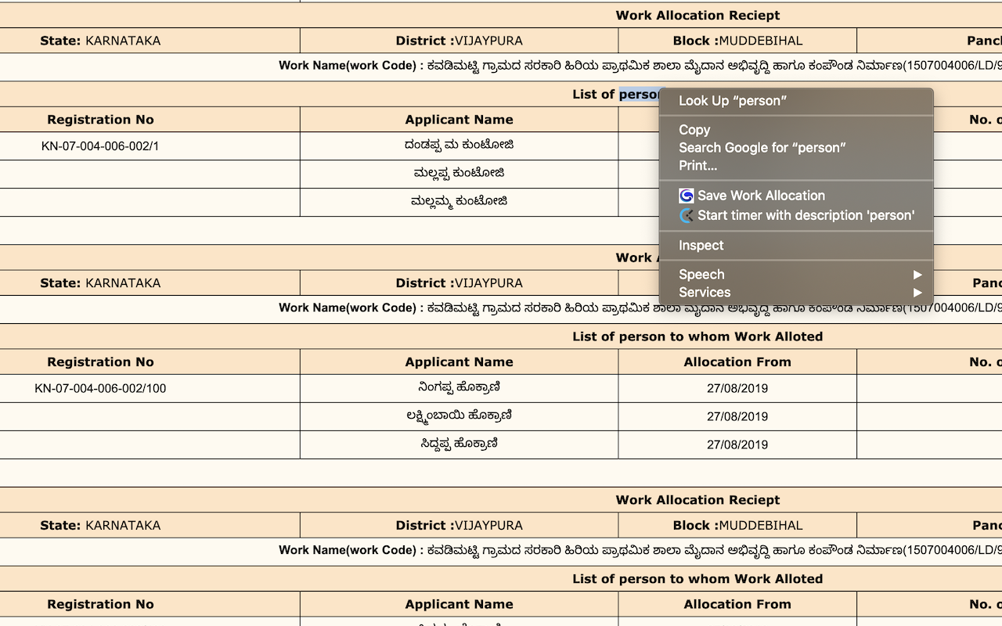
Task: Click the 27/08/2019 date in ಲಕ್ಷ್ಮಿಂಬಾಯಿ ಹೊಕ್ರಾಣಿ row
Action: coord(737,417)
